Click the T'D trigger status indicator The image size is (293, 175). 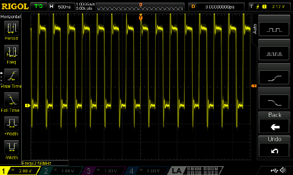(x=39, y=6)
